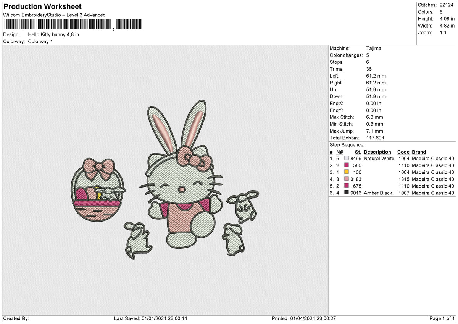Click the 'Brand' column header
Viewport: 458px width, 324px height.
point(419,152)
